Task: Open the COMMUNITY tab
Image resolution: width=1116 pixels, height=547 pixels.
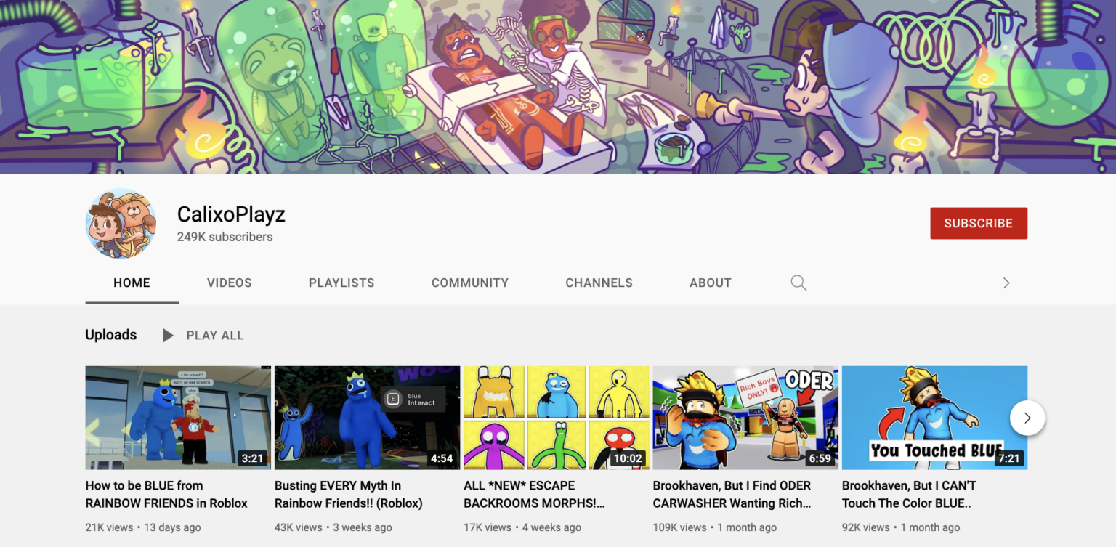Action: pyautogui.click(x=469, y=283)
